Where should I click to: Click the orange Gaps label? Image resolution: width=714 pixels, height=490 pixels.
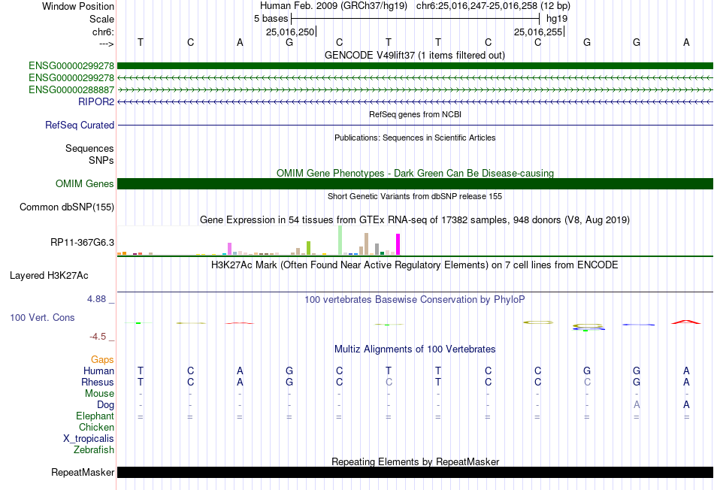tap(102, 360)
